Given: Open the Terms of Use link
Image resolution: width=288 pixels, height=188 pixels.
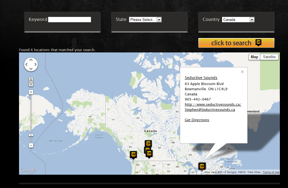Looking at the screenshot, I should tap(271, 172).
